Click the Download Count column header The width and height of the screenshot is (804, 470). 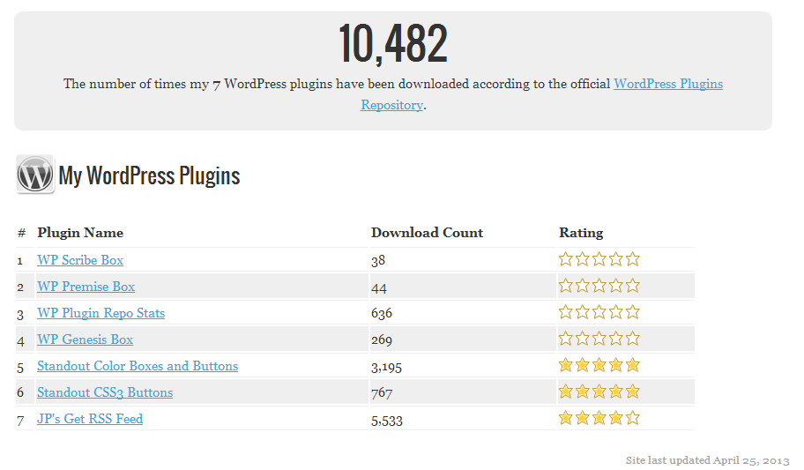(x=427, y=233)
